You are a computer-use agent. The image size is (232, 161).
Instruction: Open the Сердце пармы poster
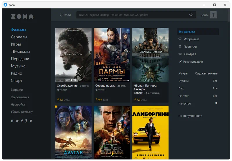click(112, 55)
